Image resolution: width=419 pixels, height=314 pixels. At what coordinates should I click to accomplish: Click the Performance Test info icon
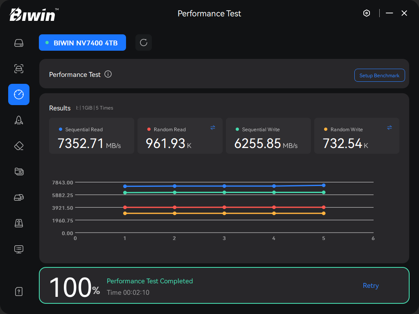point(108,74)
